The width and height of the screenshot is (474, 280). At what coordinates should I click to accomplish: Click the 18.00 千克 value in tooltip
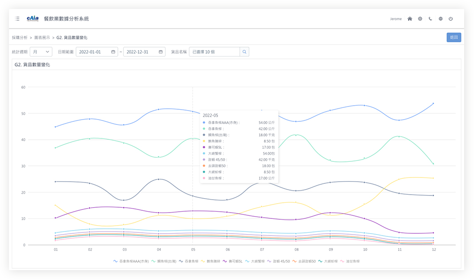(x=266, y=135)
